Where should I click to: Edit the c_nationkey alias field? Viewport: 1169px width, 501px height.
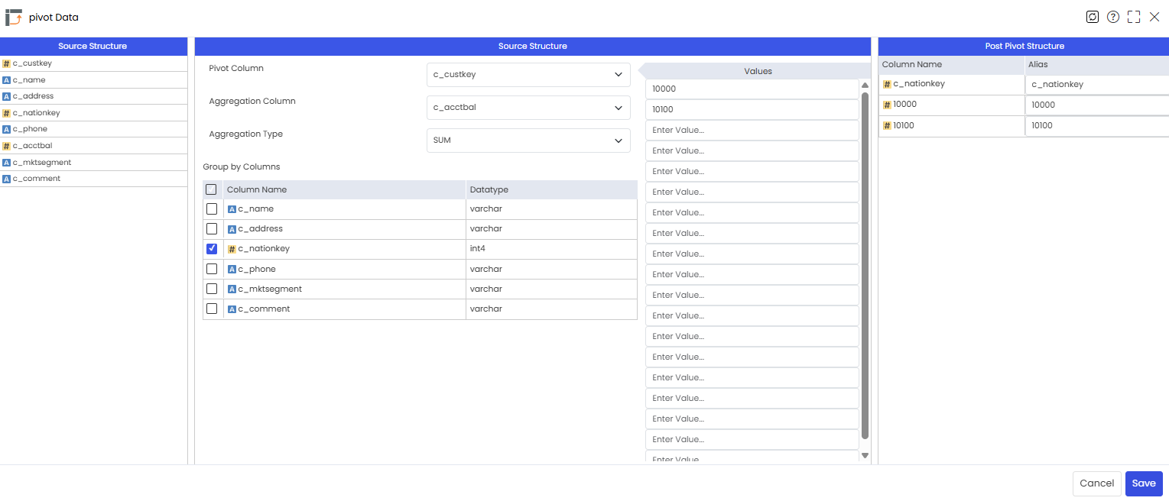click(1097, 85)
